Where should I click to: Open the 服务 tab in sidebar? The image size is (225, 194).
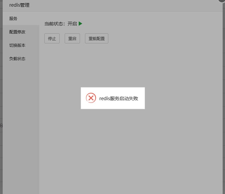[21, 19]
